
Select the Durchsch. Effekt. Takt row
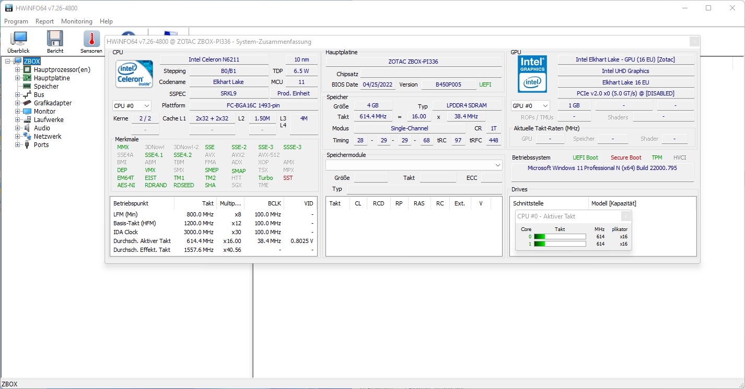(x=213, y=250)
